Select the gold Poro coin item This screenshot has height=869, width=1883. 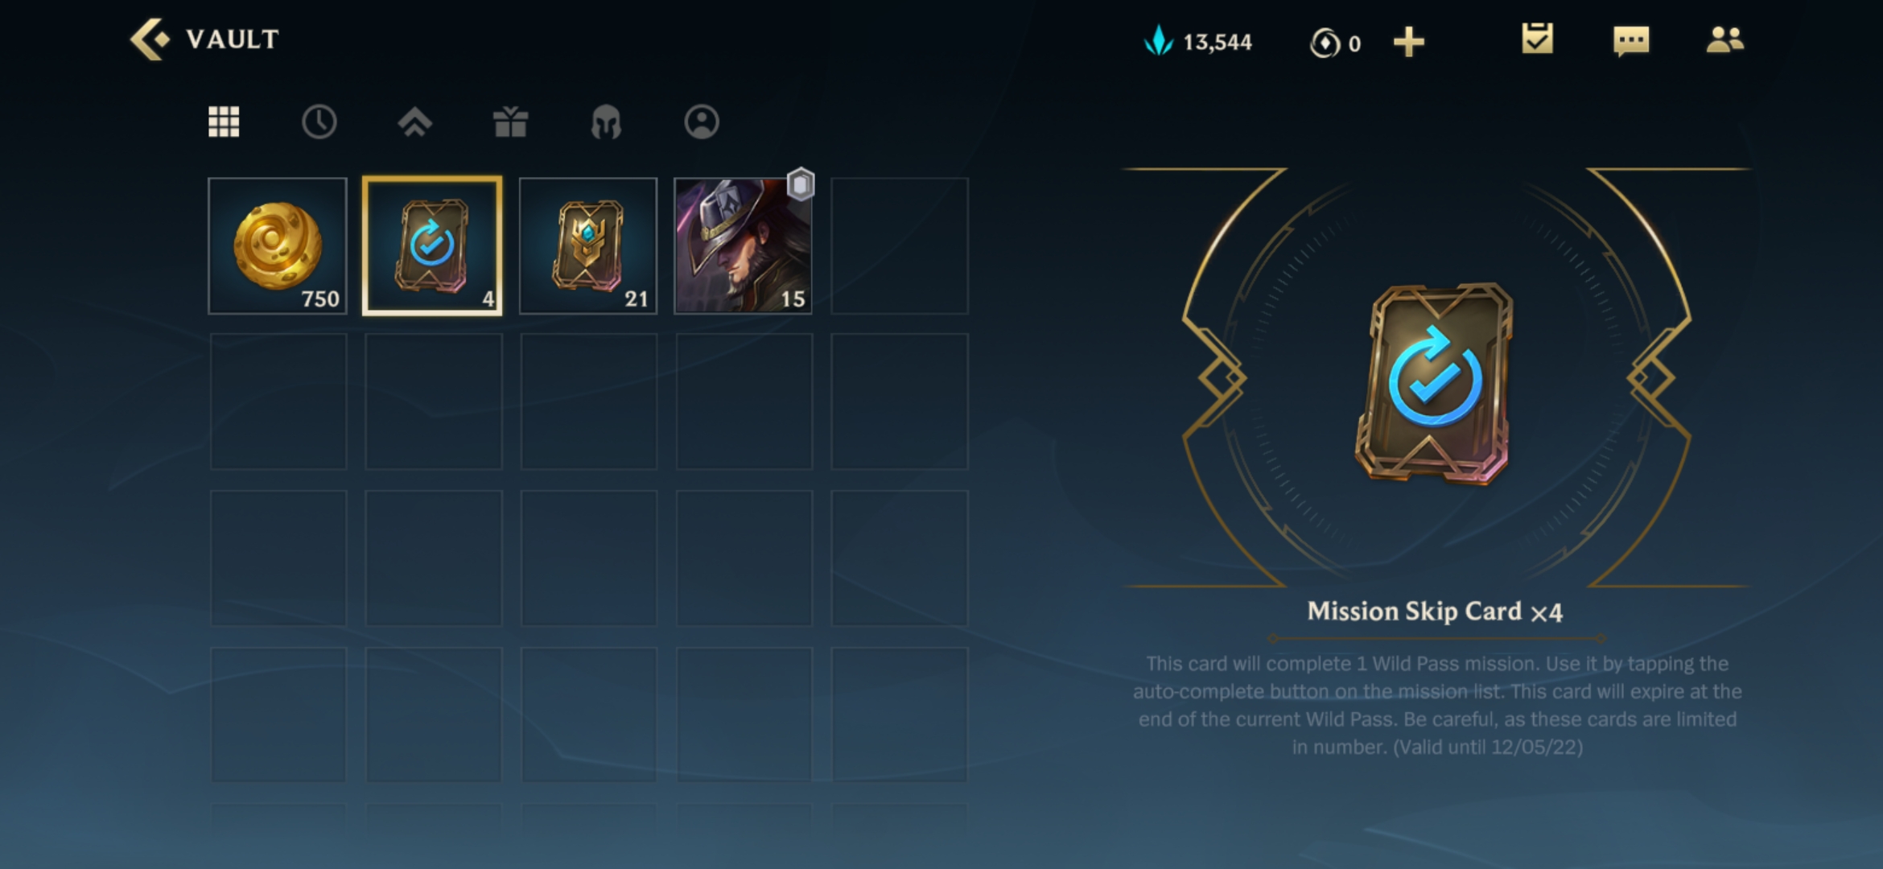[278, 246]
